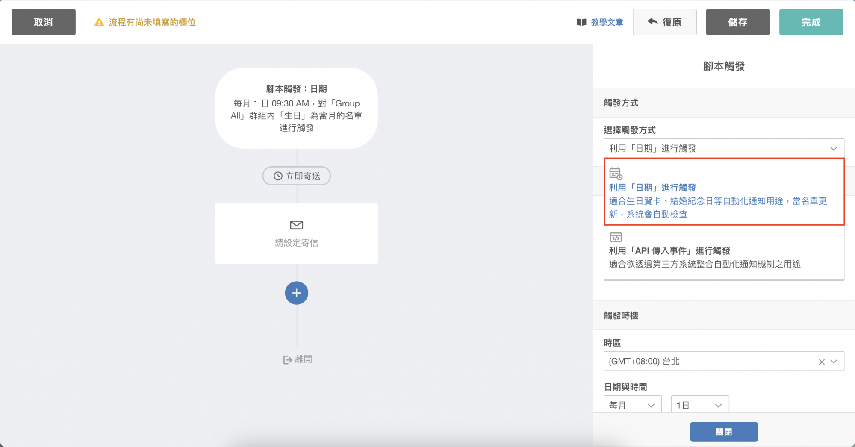The width and height of the screenshot is (855, 447).
Task: Click the calendar clock icon of date trigger
Action: [x=616, y=174]
